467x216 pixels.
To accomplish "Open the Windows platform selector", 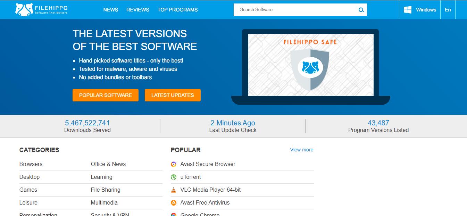I will click(x=420, y=10).
